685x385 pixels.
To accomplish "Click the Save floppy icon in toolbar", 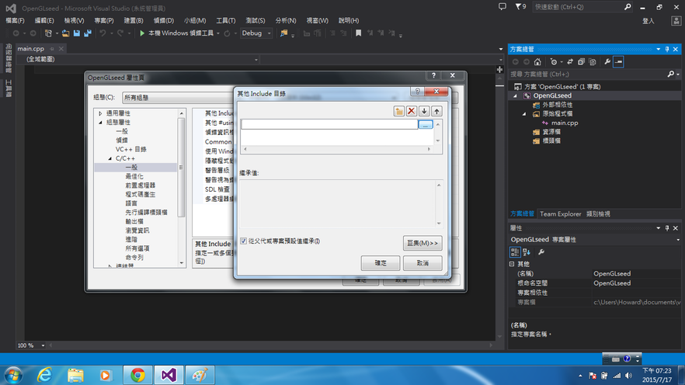I will coord(77,33).
